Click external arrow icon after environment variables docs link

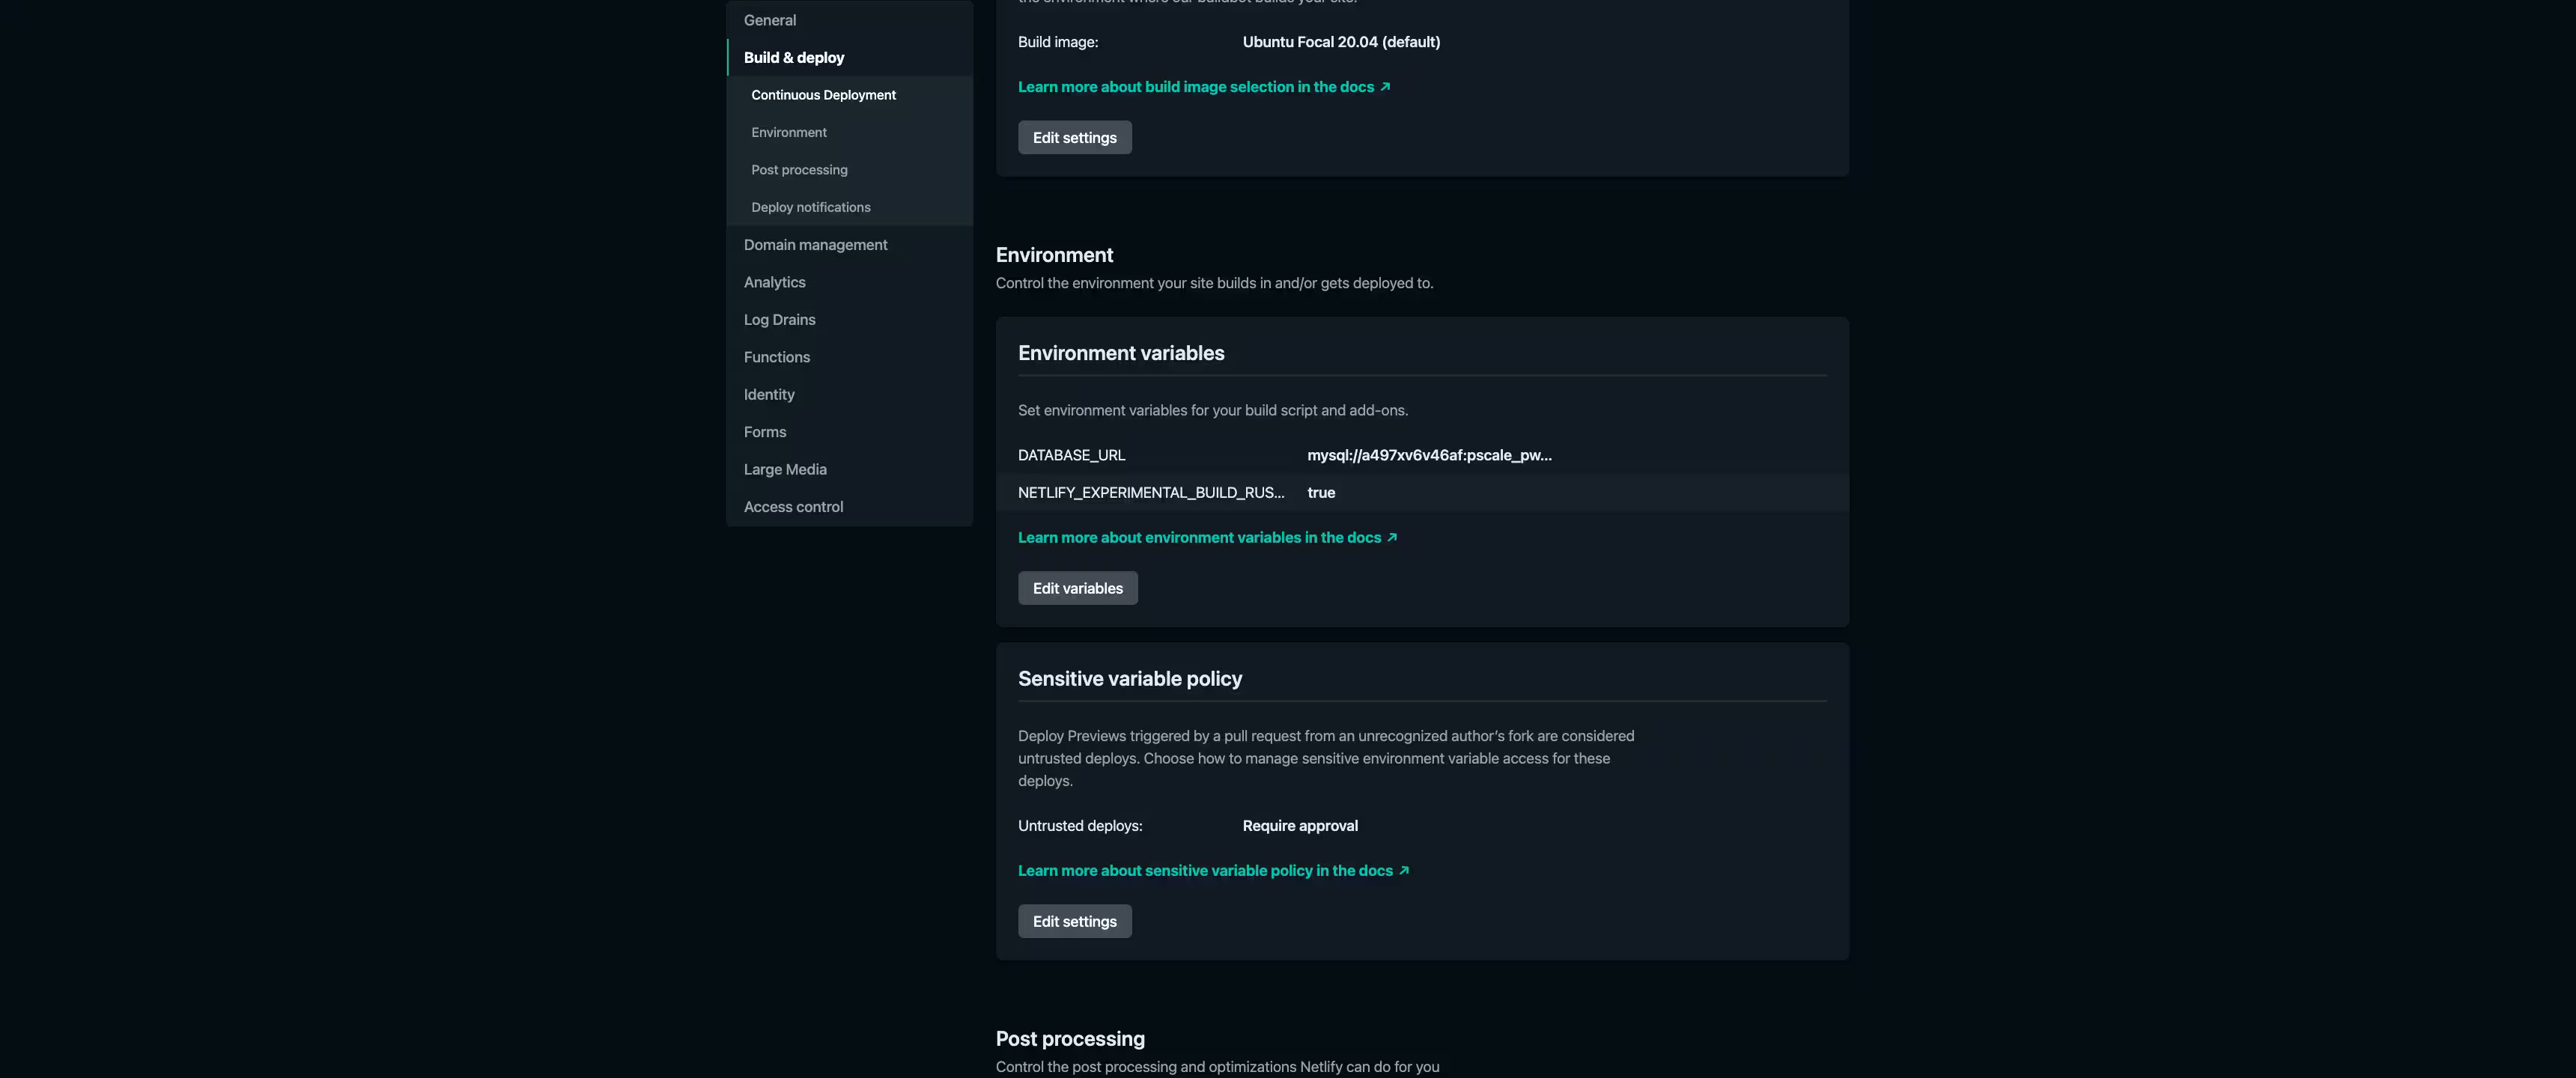pyautogui.click(x=1391, y=538)
